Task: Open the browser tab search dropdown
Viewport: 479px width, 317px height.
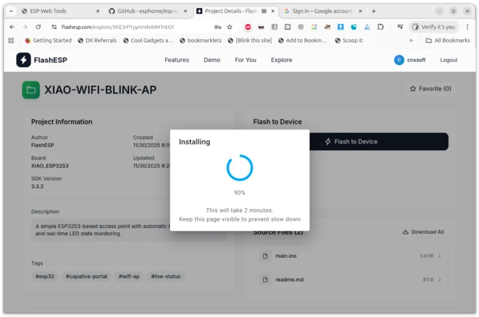Action: click(11, 11)
